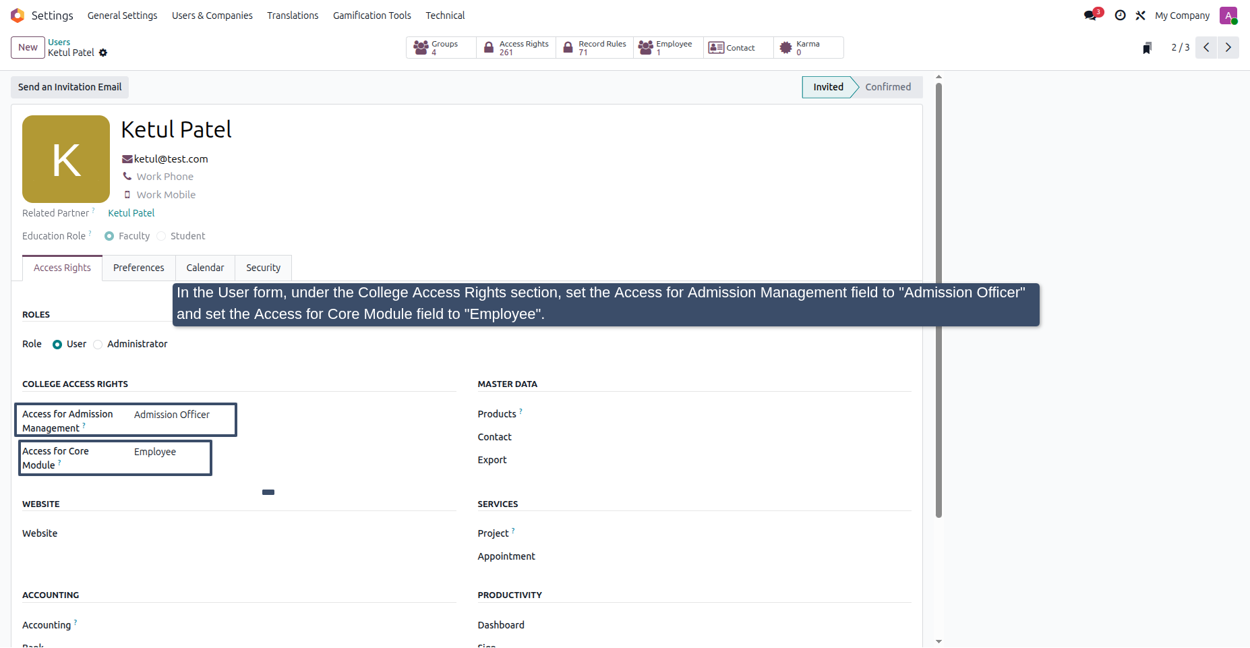The height and width of the screenshot is (648, 1250).
Task: Switch to the Preferences tab
Action: (139, 268)
